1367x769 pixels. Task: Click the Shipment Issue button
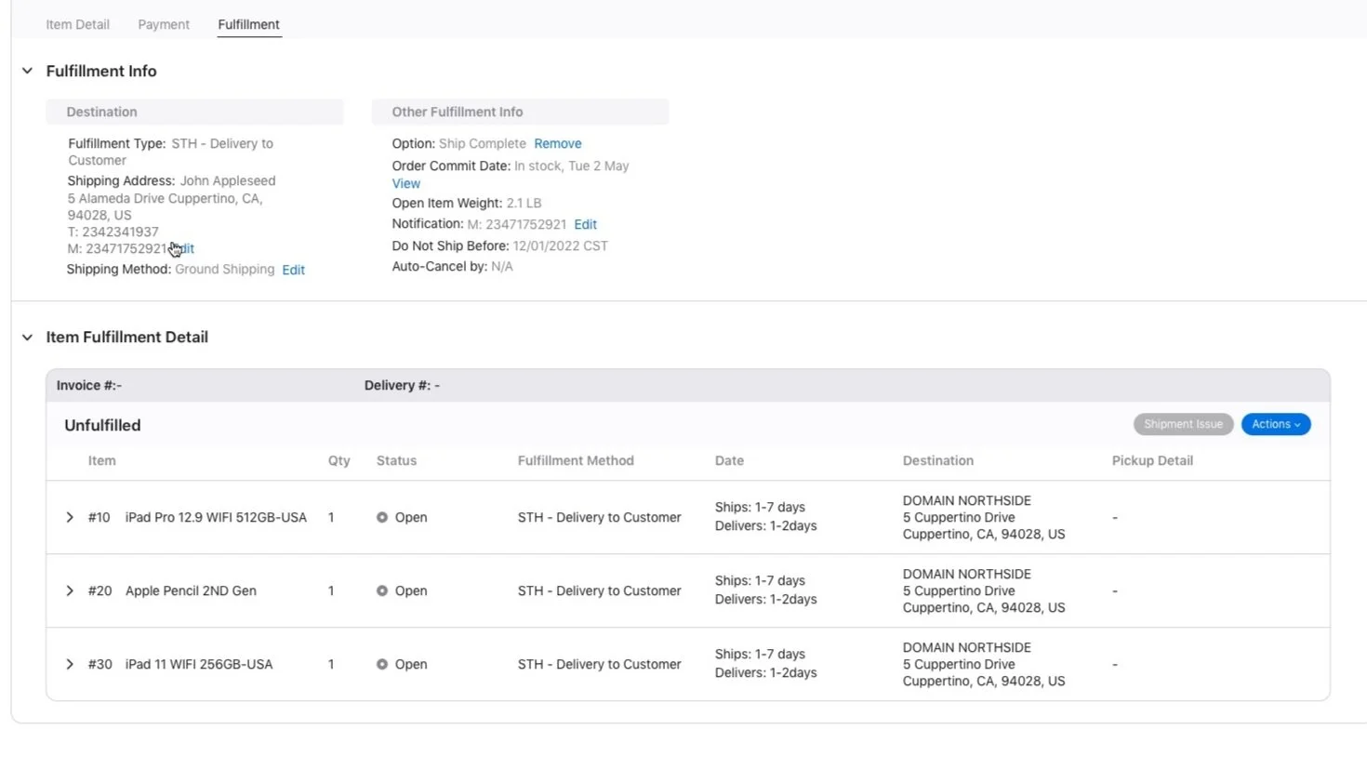1183,424
